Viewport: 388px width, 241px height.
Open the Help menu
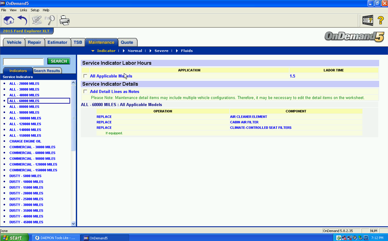(46, 10)
